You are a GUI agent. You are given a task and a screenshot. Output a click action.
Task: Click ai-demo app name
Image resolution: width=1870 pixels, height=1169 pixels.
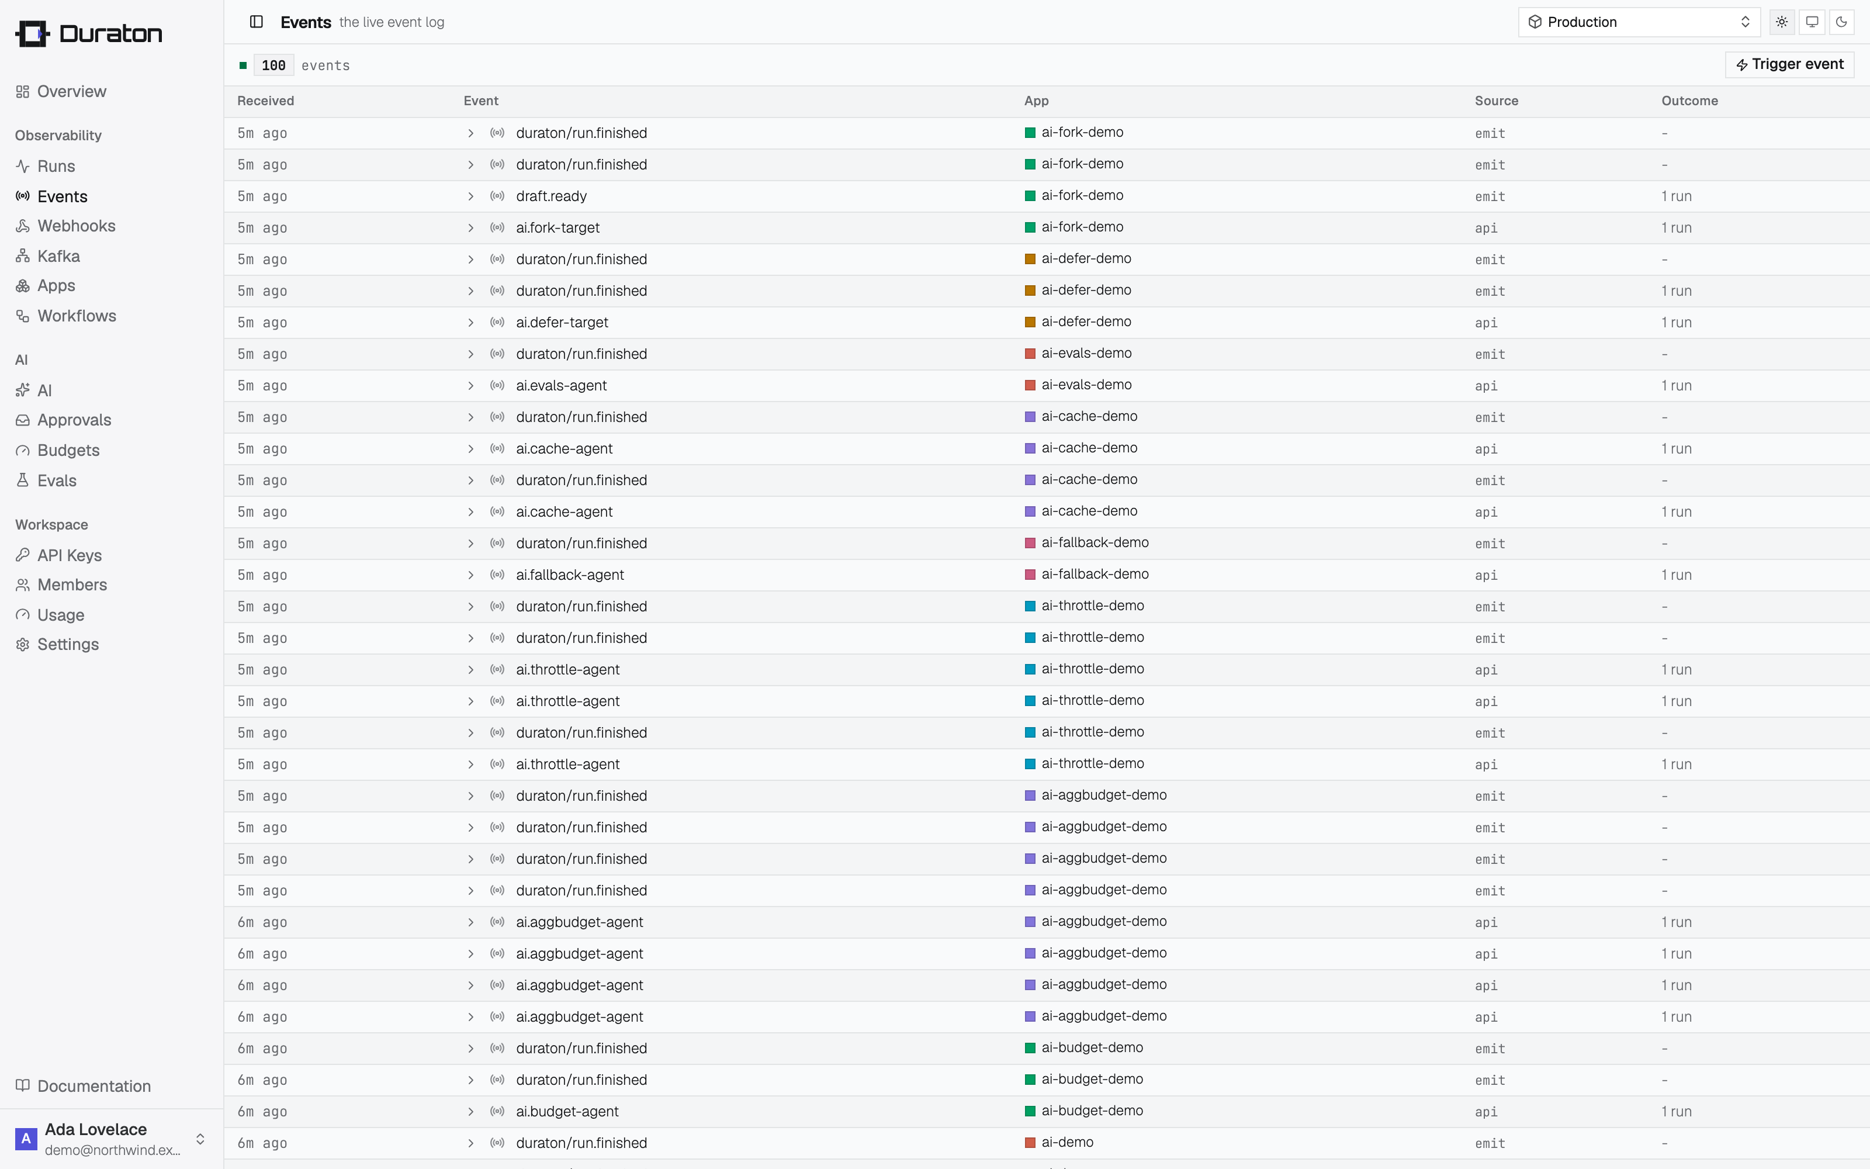click(1067, 1143)
